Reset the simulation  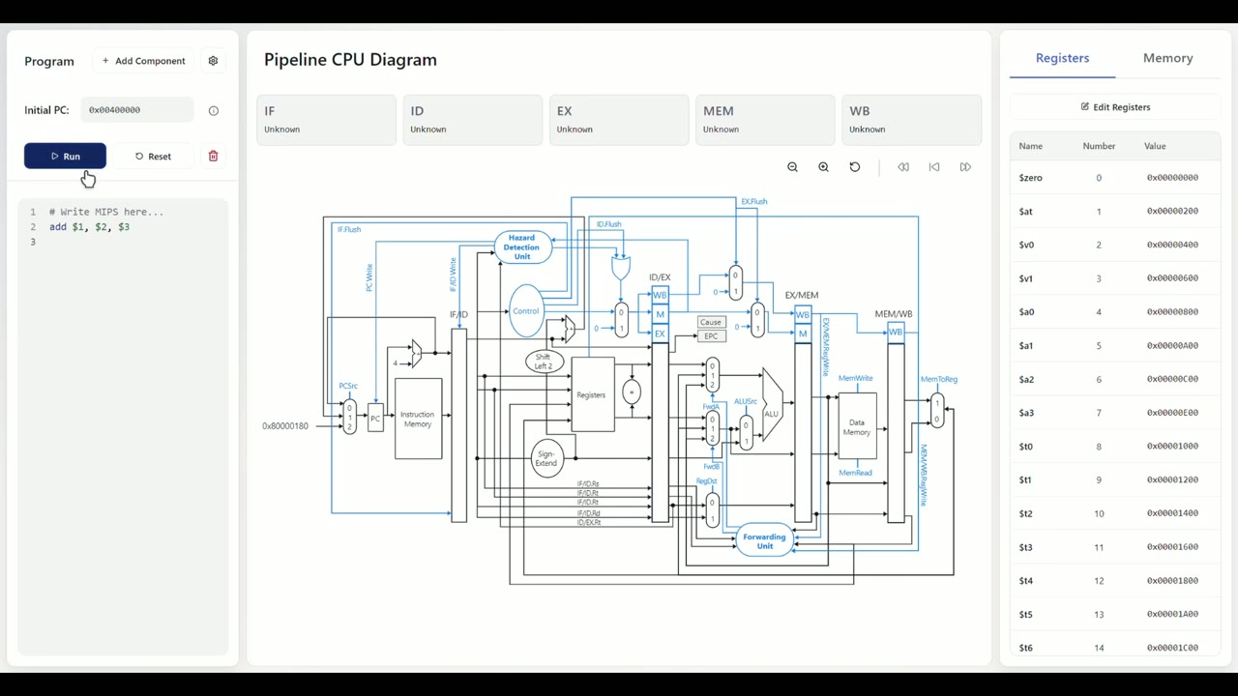point(153,156)
